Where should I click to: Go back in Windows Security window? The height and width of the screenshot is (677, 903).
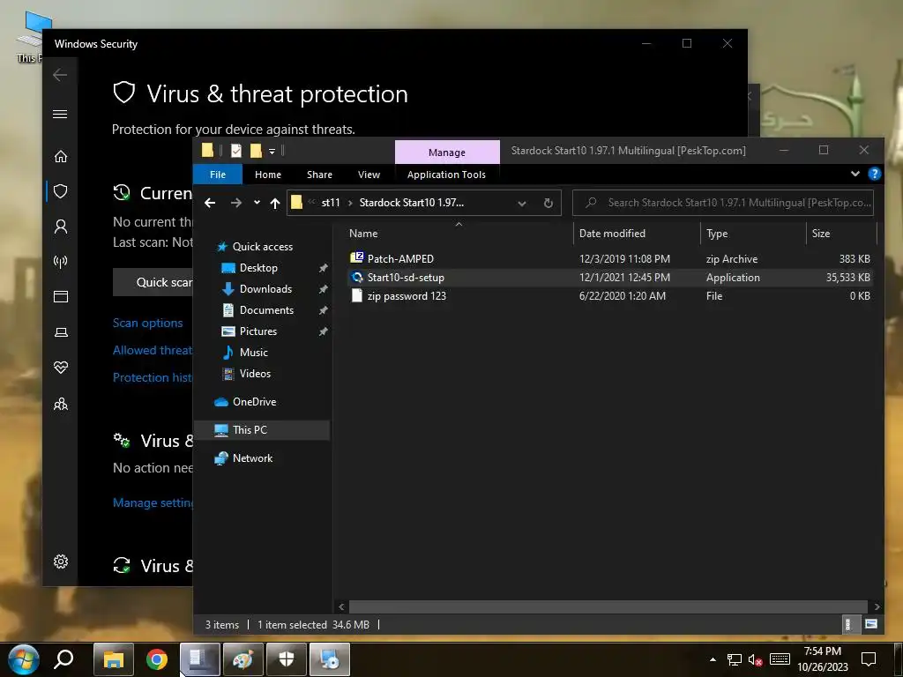[x=60, y=75]
